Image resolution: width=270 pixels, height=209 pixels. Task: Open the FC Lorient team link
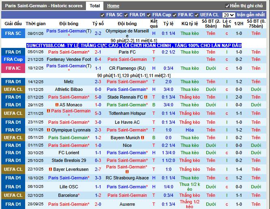pyautogui.click(x=69, y=153)
